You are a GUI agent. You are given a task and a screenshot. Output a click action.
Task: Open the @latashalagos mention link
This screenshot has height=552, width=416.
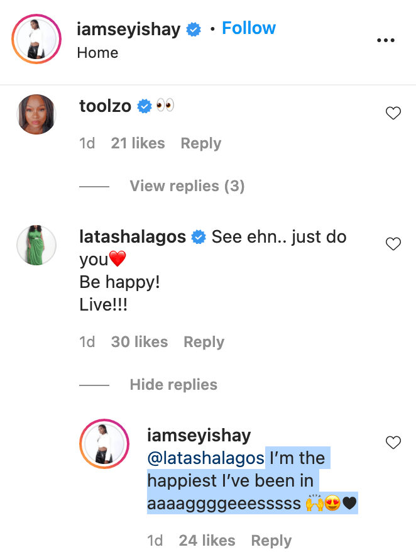click(x=205, y=458)
